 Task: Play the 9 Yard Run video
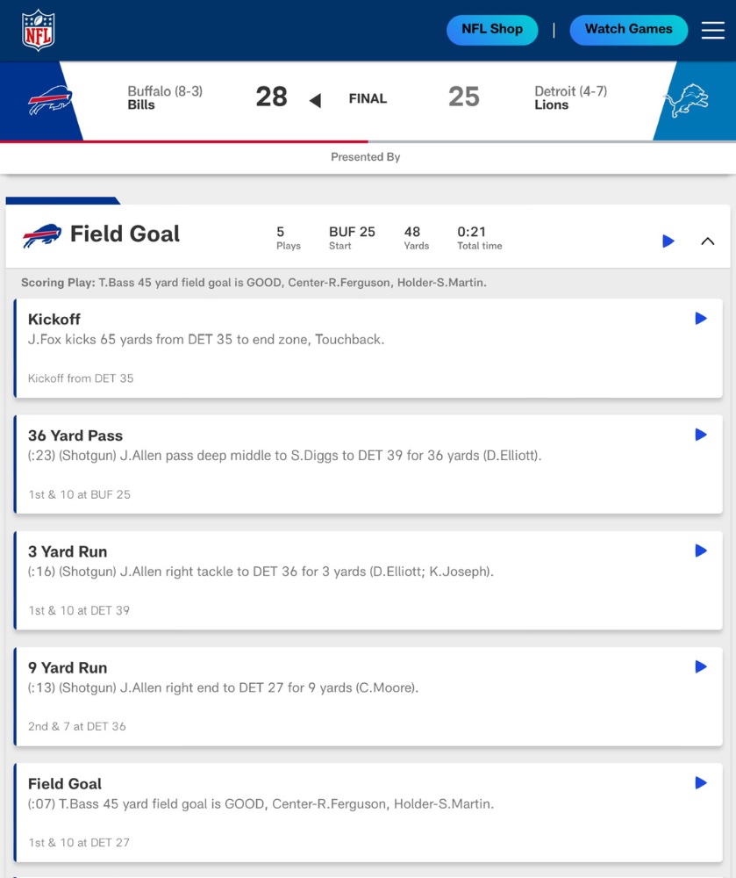701,666
